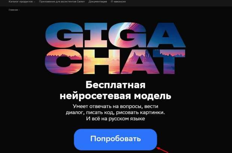232x153 pixels.
Task: Click the Бесплатная heading word
Action: click(x=116, y=85)
